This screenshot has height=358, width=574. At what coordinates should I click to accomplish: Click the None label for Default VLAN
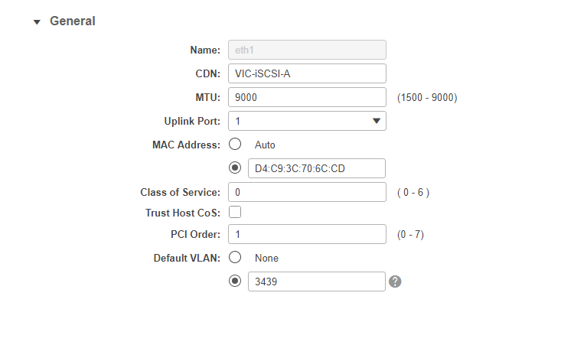(x=266, y=258)
